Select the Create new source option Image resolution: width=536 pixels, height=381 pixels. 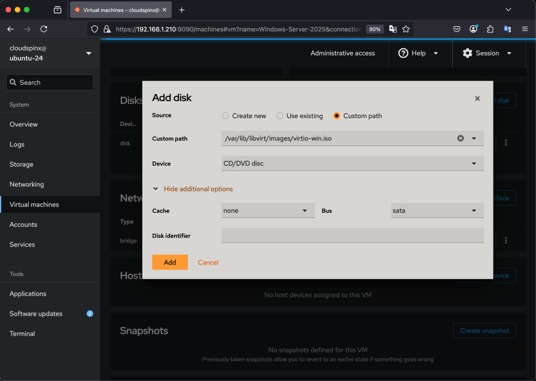(226, 116)
